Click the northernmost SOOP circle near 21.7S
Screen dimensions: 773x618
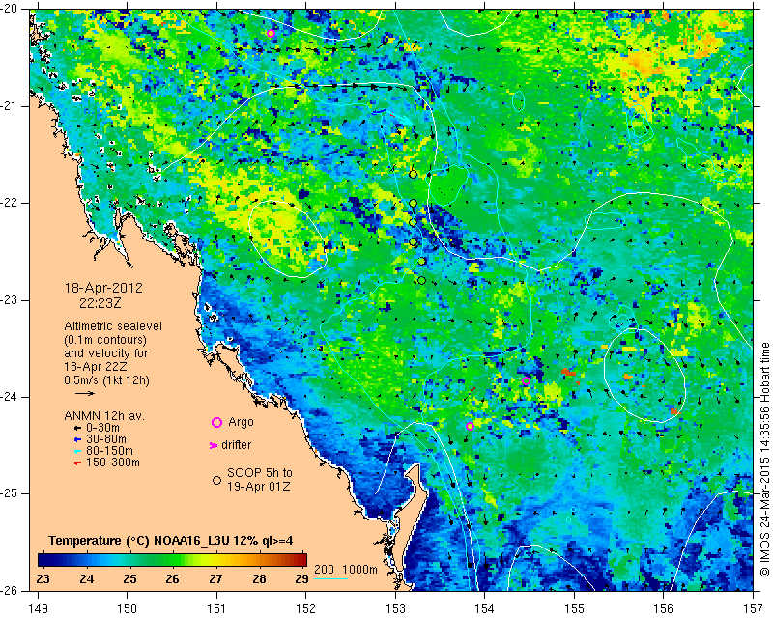click(414, 175)
